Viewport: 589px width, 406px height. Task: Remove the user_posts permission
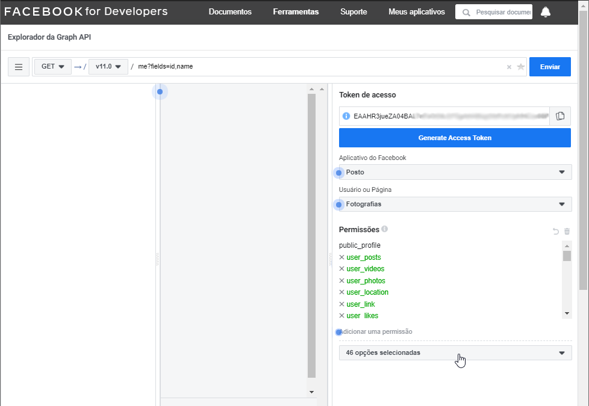[x=342, y=257]
